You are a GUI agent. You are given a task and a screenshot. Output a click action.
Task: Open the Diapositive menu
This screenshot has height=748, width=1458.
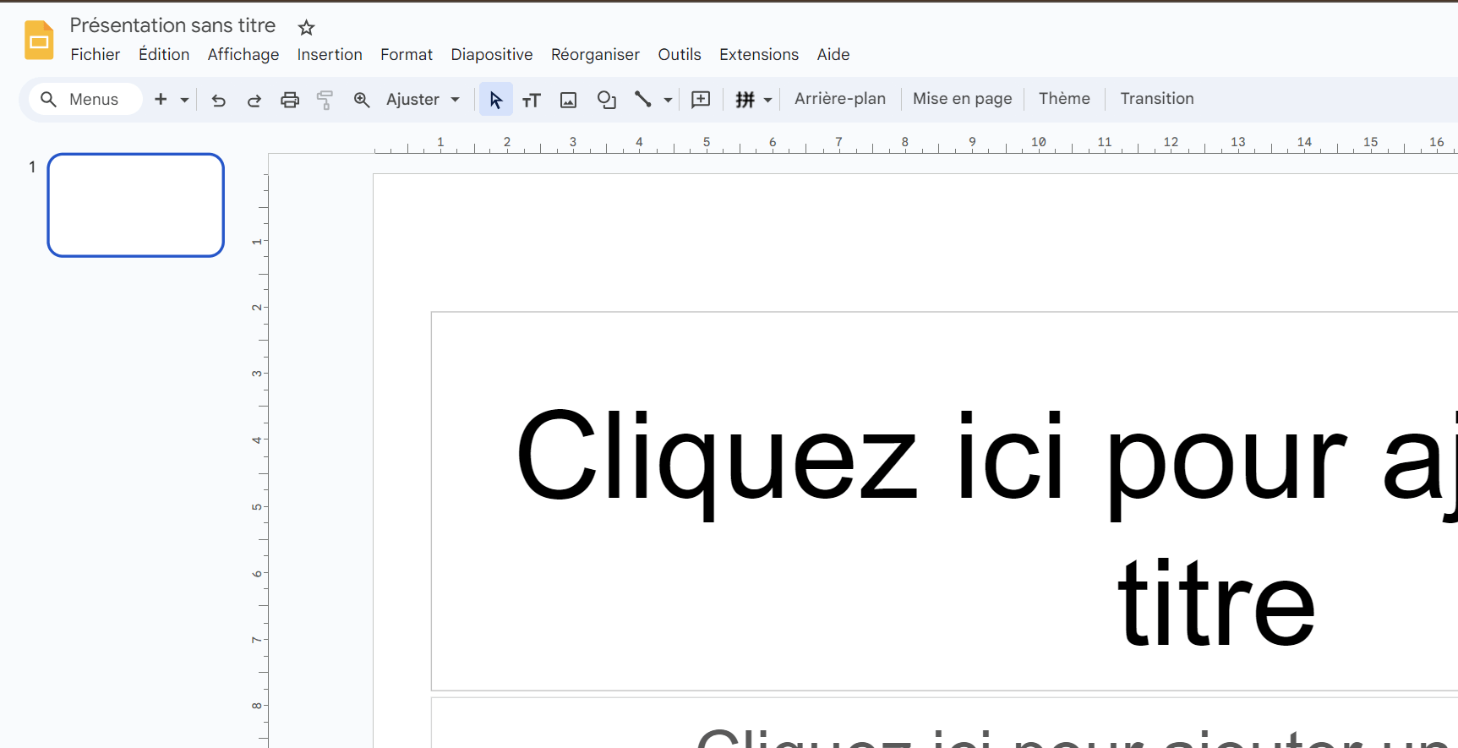(492, 55)
